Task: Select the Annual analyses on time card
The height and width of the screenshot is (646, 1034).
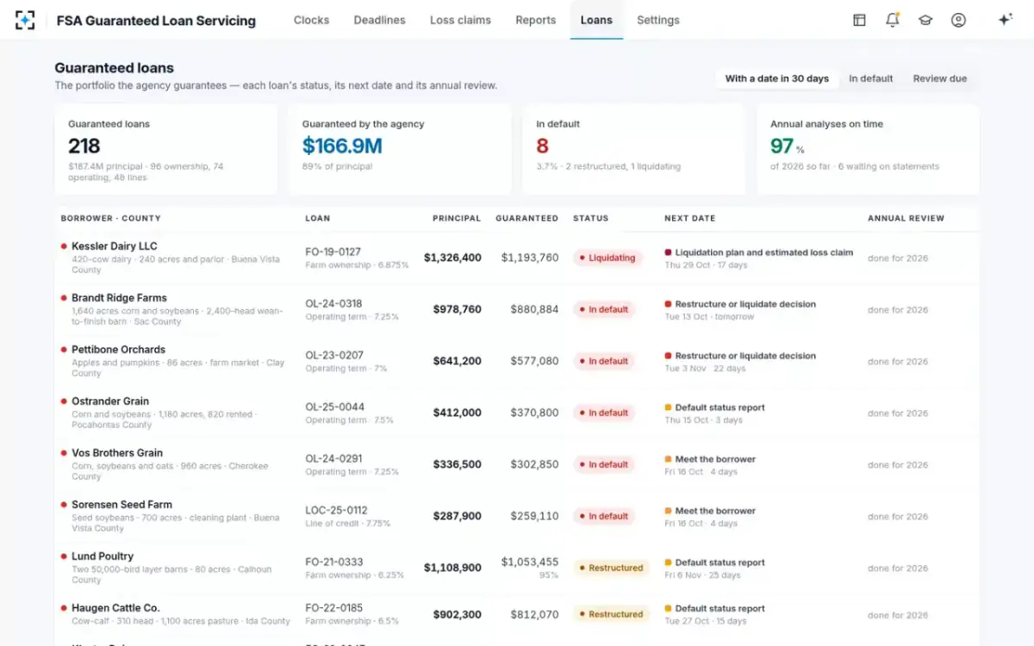Action: pos(868,150)
